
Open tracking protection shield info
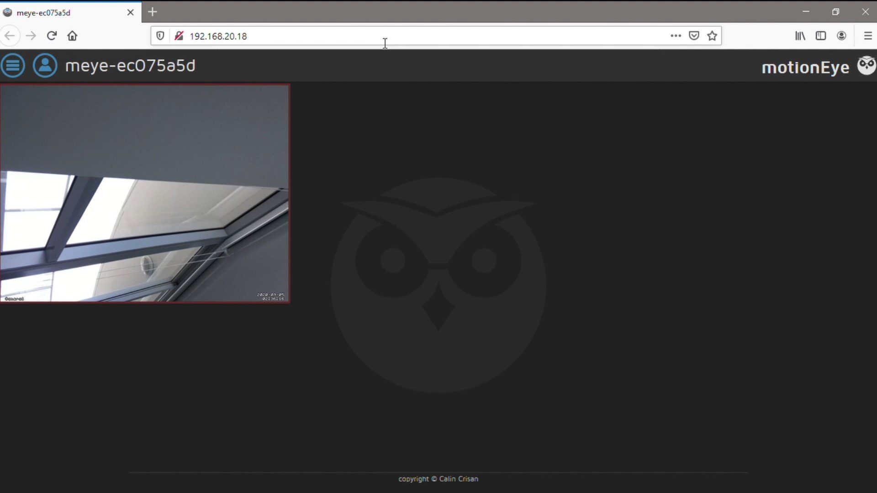pyautogui.click(x=160, y=36)
